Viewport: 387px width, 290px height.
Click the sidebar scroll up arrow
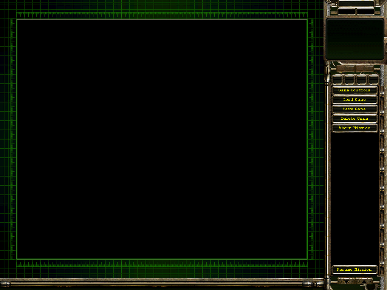click(x=364, y=281)
